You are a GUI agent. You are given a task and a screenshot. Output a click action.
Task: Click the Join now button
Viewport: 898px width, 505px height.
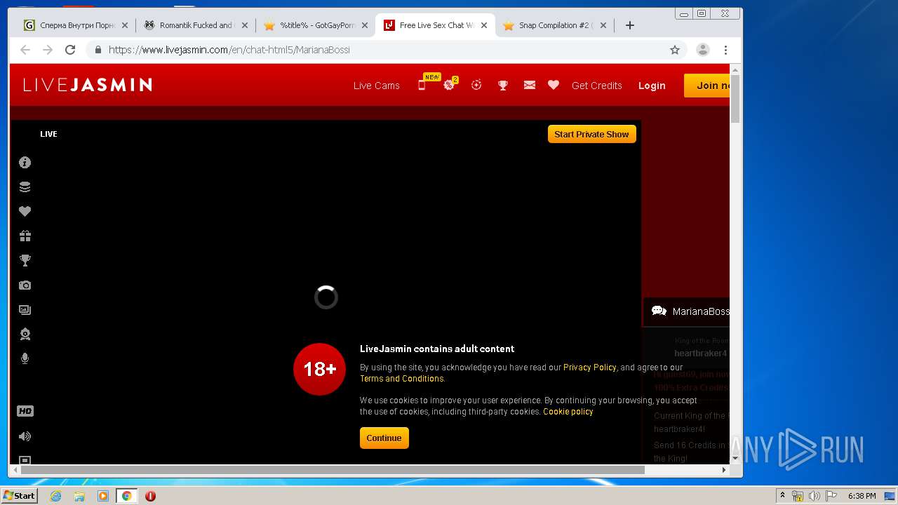click(707, 86)
